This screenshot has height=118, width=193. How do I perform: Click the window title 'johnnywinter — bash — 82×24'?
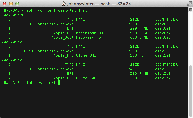(x=99, y=4)
